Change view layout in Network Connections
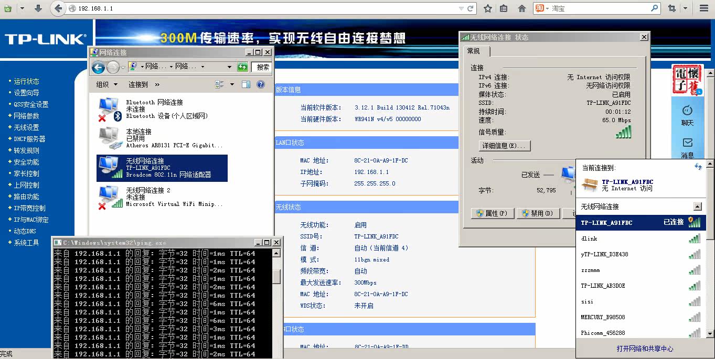Image resolution: width=715 pixels, height=359 pixels. tap(220, 84)
